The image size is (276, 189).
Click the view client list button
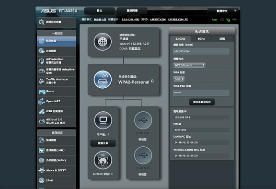click(103, 143)
